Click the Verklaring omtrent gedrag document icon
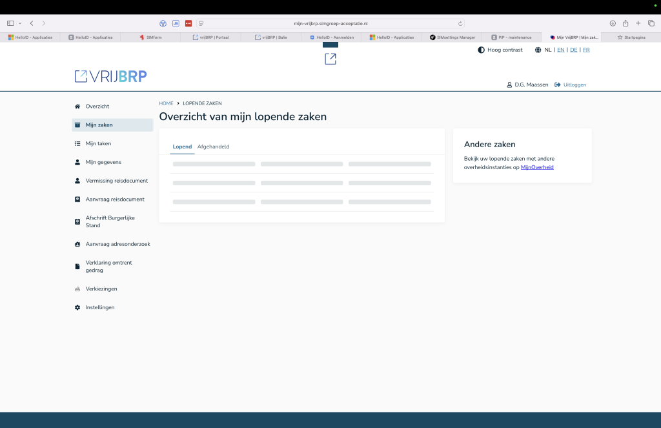The height and width of the screenshot is (428, 661). (x=77, y=266)
